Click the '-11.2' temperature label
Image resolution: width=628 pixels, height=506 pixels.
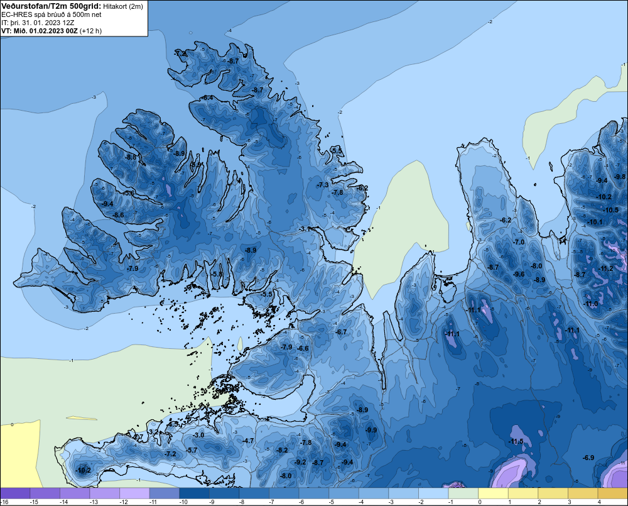605,268
